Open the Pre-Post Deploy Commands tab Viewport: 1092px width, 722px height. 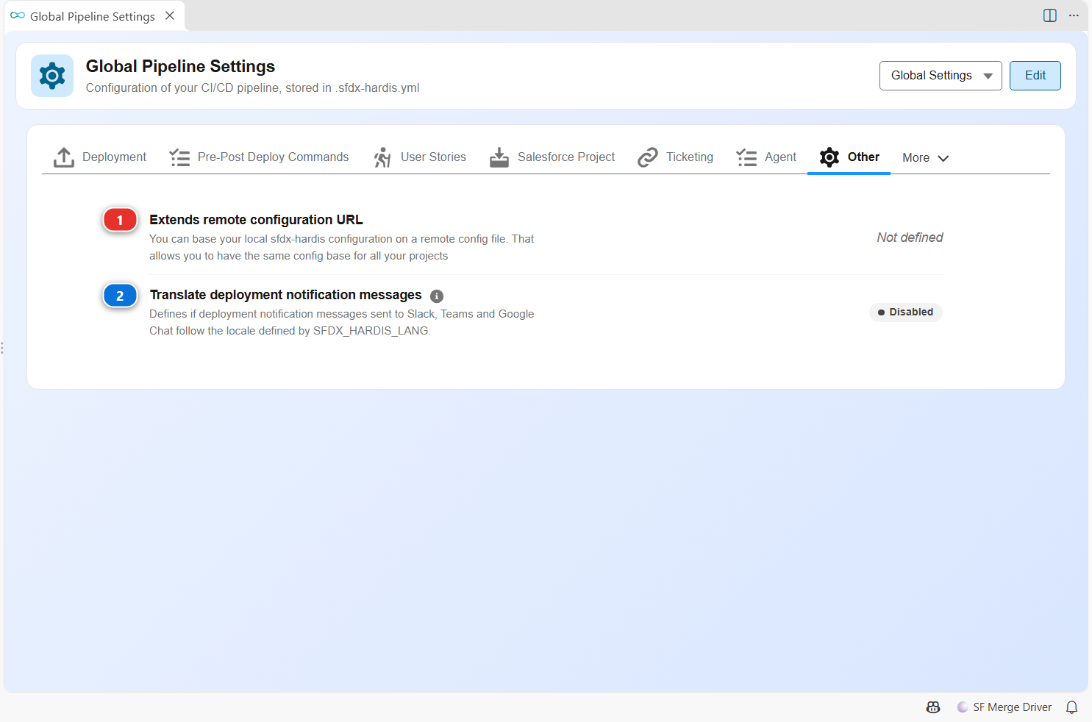point(260,157)
